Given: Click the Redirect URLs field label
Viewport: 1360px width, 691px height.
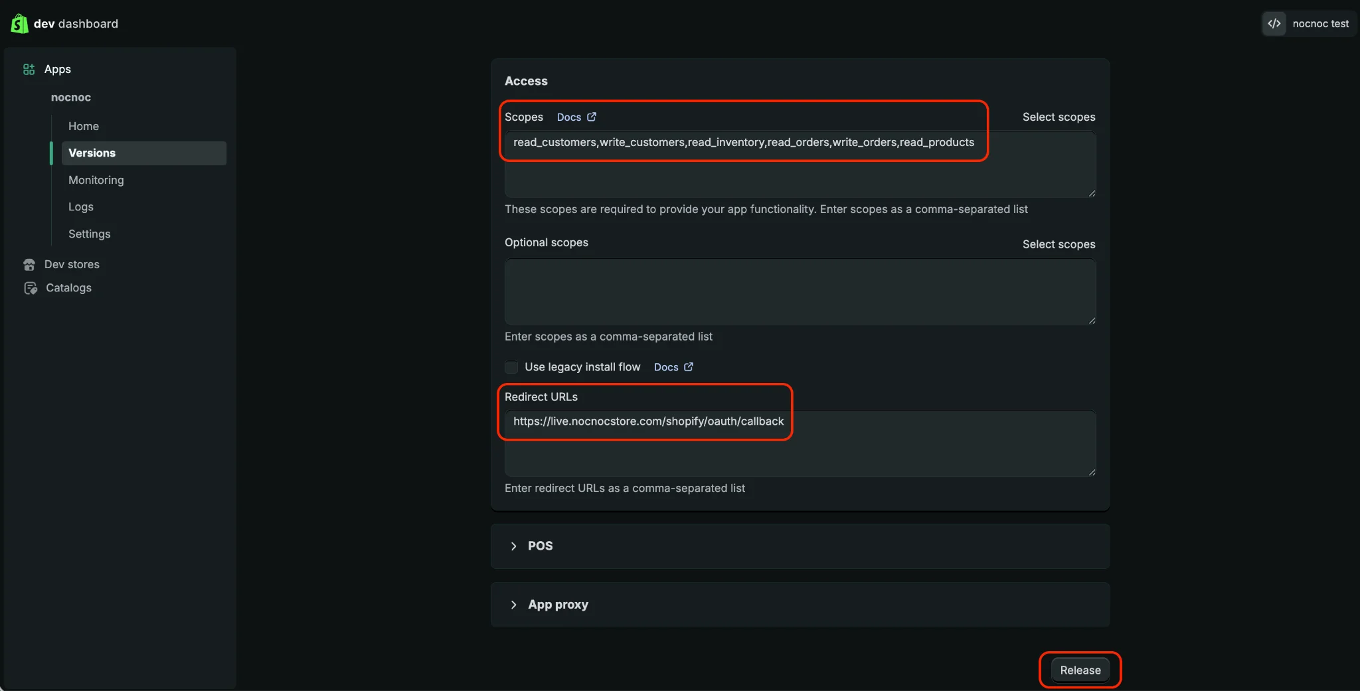Looking at the screenshot, I should click(541, 397).
